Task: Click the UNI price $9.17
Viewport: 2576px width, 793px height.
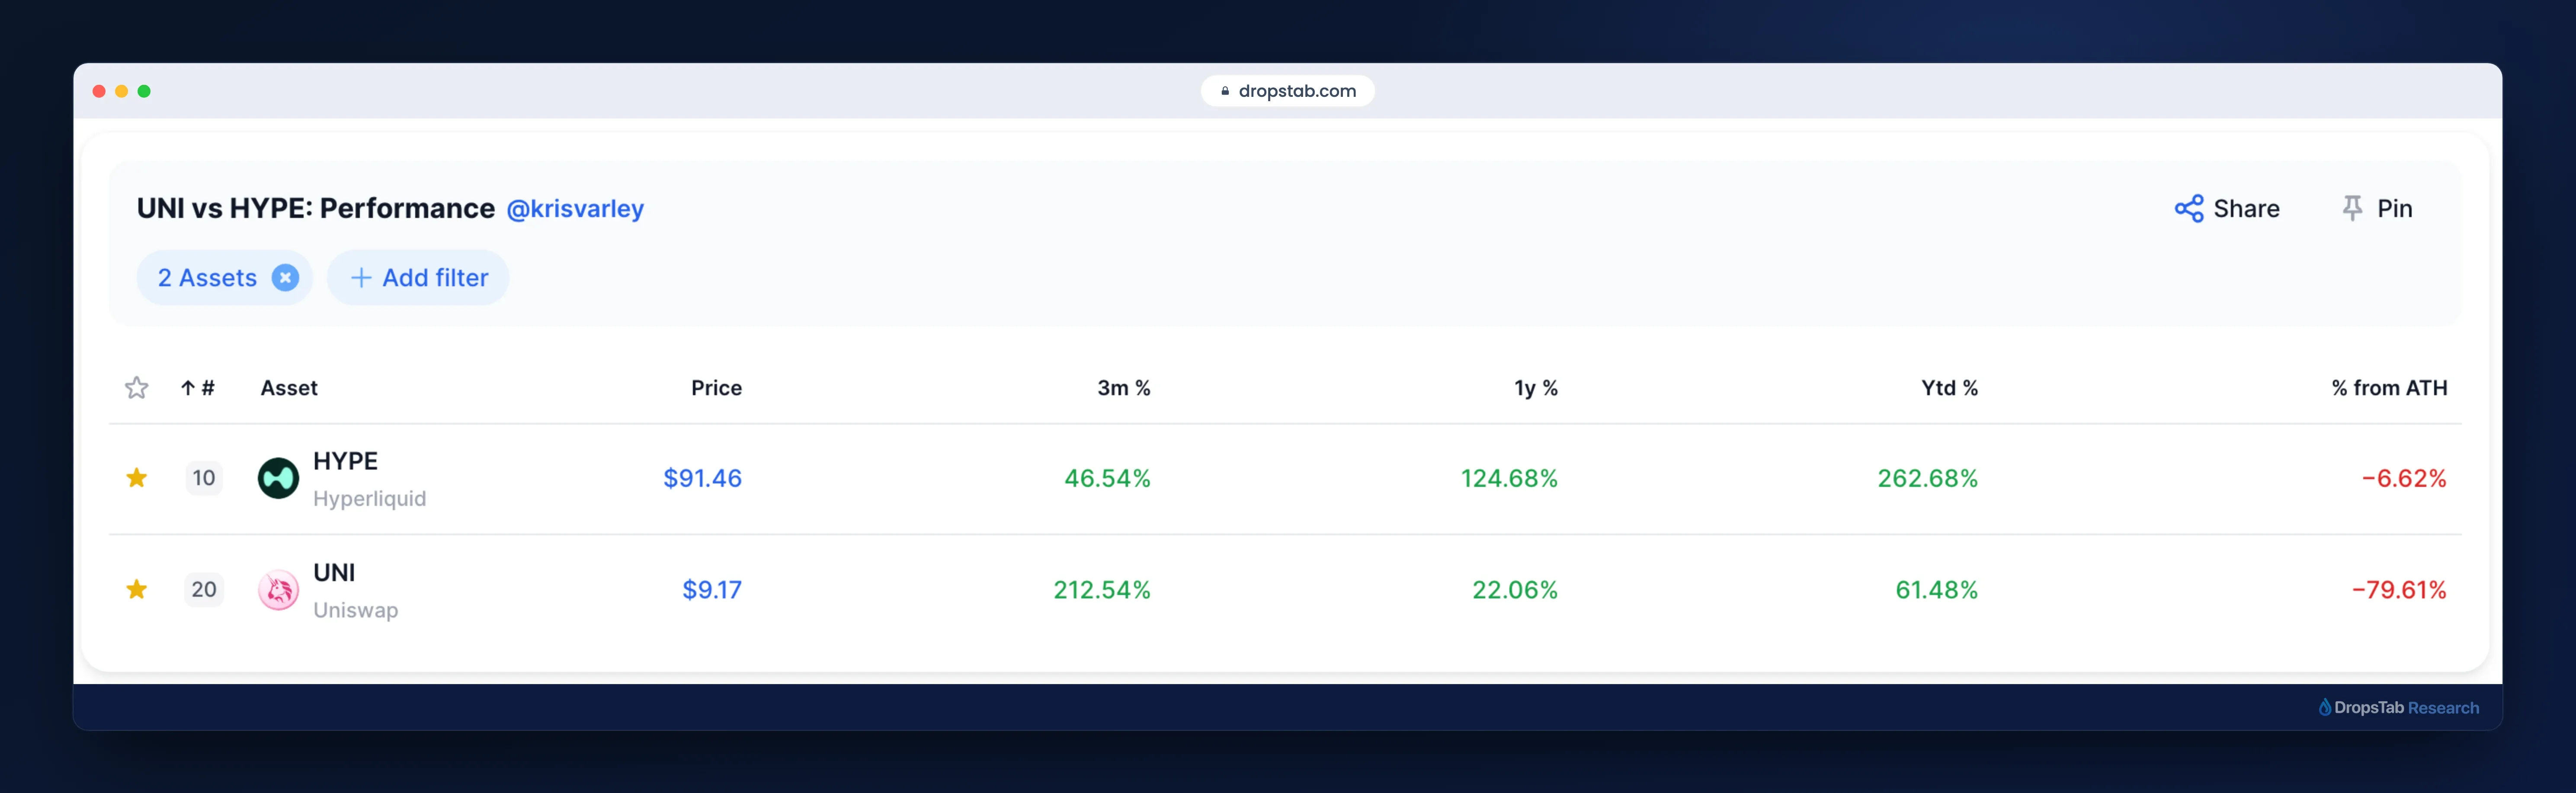Action: point(712,590)
